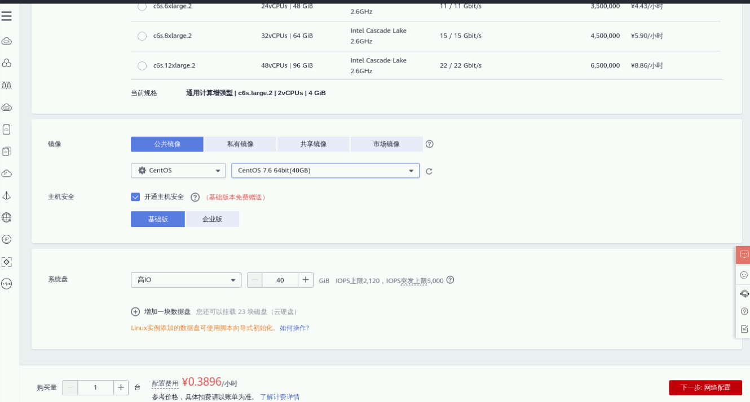Screen dimensions: 750x402
Task: Open the CentOS 7.6 64bit(40GB) version dropdown
Action: (x=325, y=171)
